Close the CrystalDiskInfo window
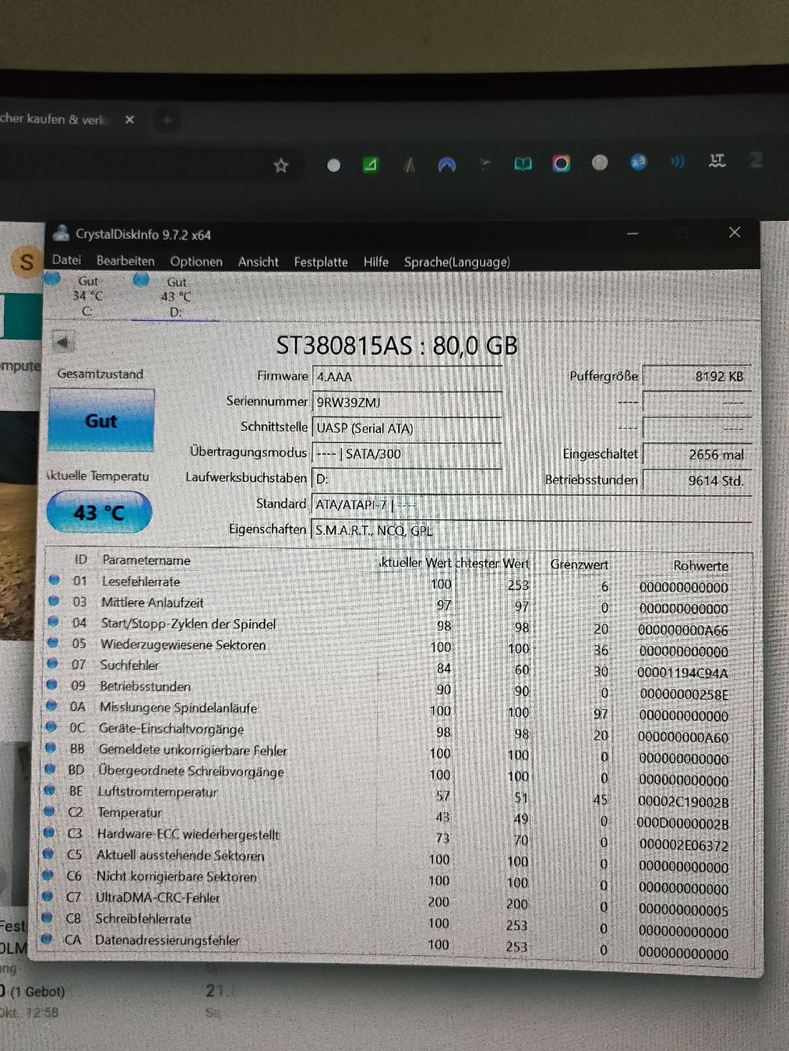Image resolution: width=789 pixels, height=1051 pixels. pos(734,232)
